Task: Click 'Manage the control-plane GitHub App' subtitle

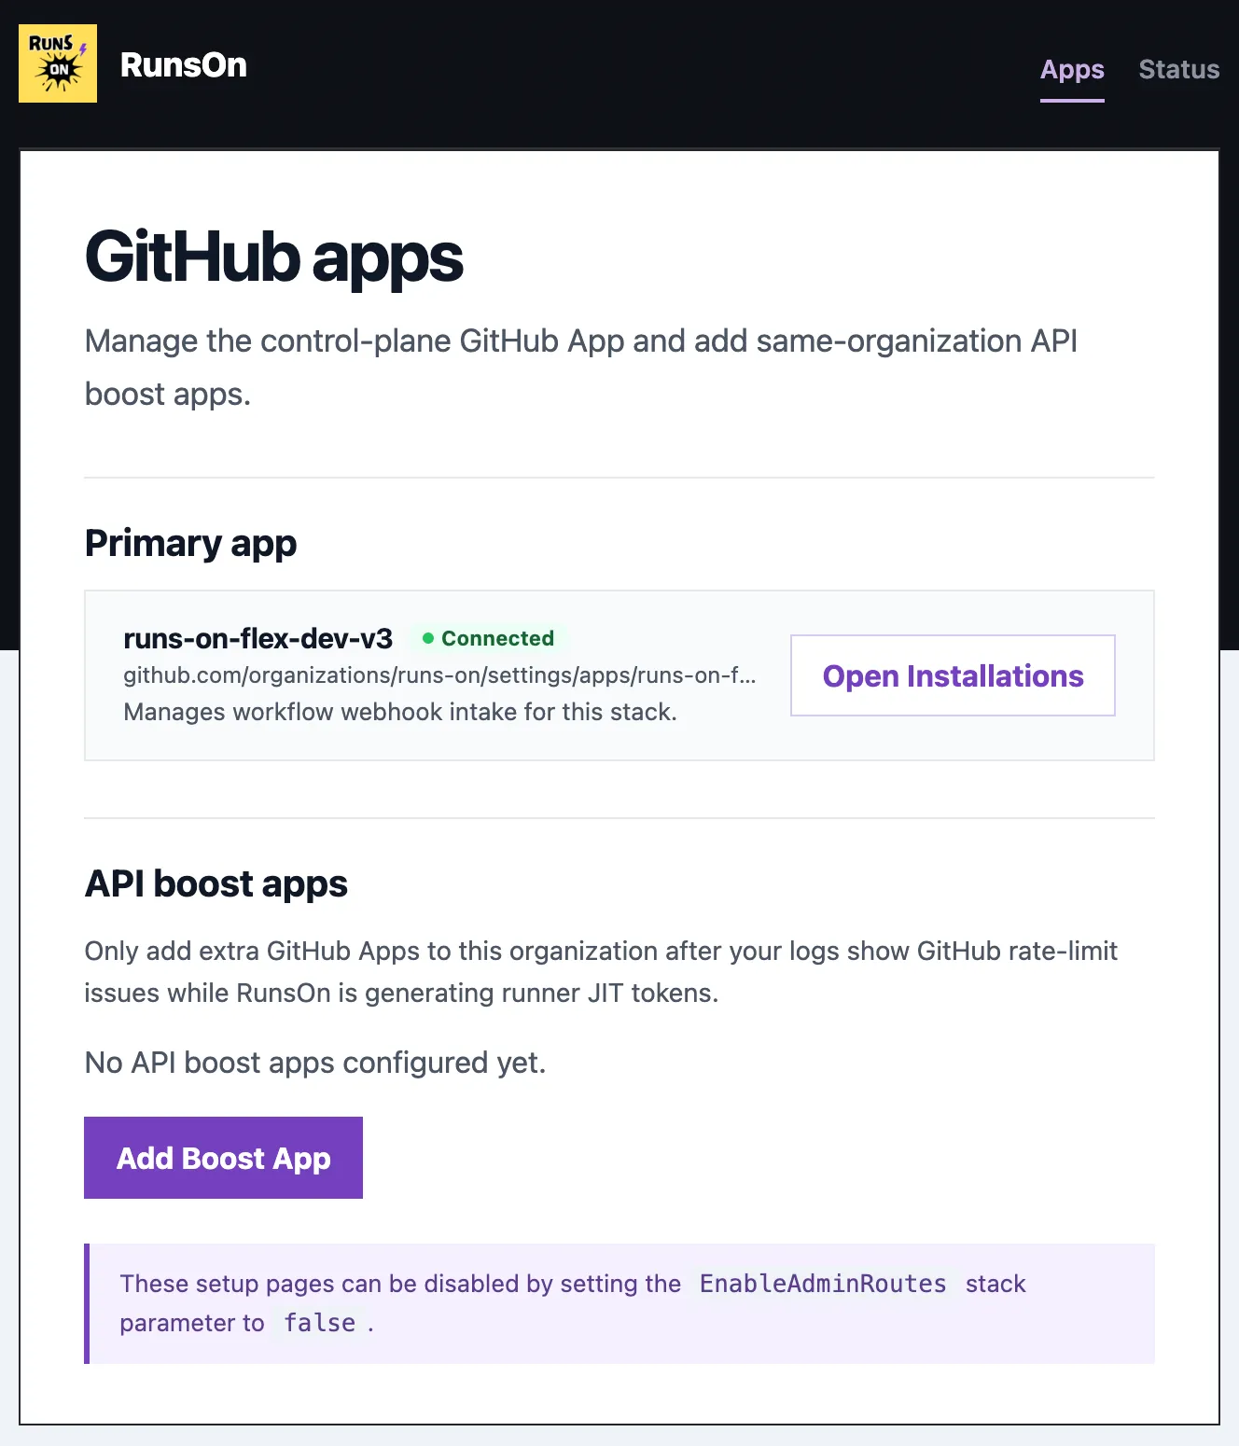Action: point(581,368)
